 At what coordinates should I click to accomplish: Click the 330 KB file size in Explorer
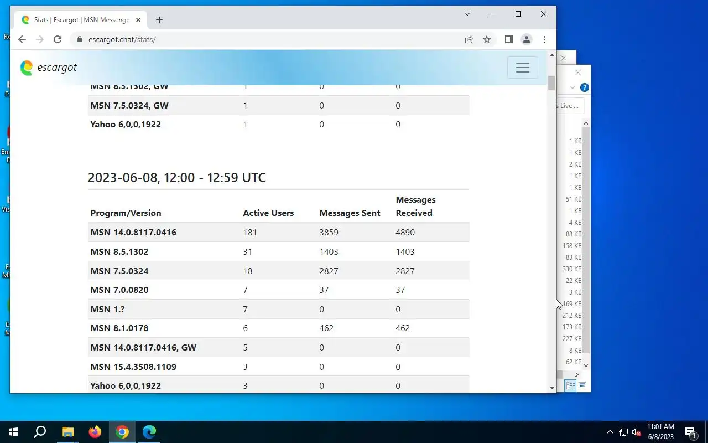(572, 269)
